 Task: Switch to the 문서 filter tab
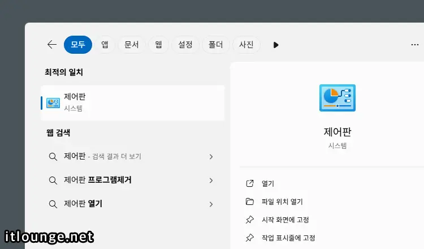point(131,44)
